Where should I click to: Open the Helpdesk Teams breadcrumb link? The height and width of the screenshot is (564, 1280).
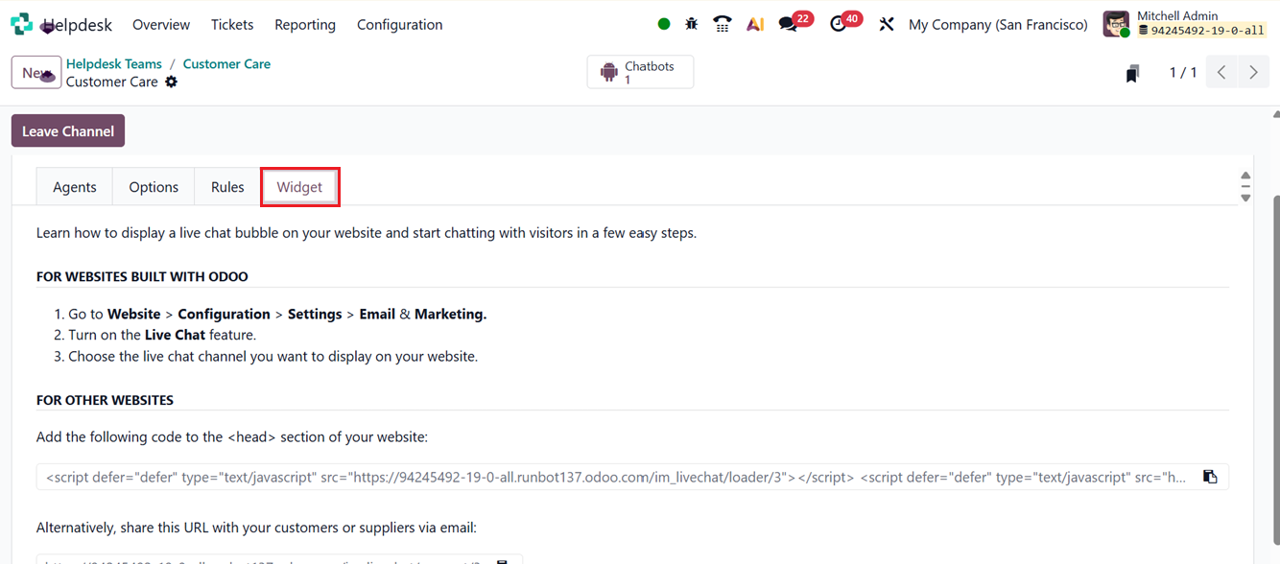click(x=114, y=63)
